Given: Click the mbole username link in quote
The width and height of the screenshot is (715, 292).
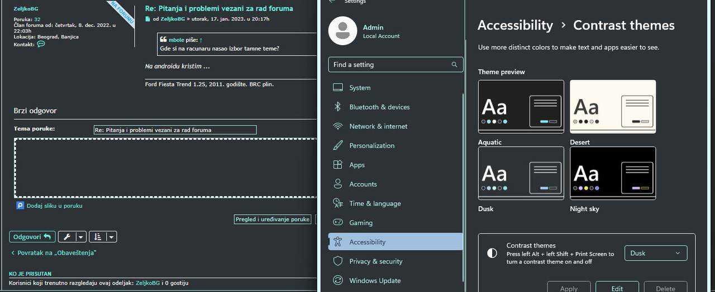Looking at the screenshot, I should [x=177, y=40].
